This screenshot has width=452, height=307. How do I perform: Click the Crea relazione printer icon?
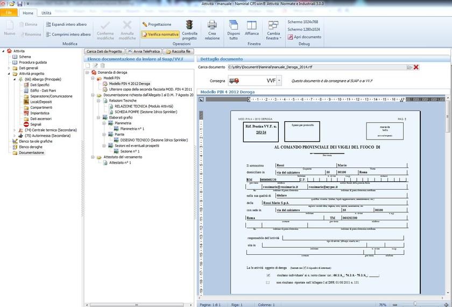coord(212,25)
